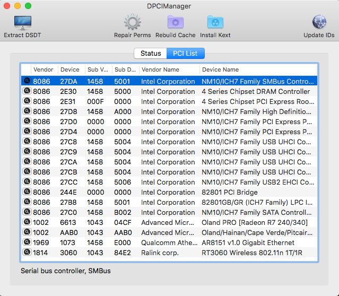Click lookup icon for device 27CC row
Viewport: 339px width, 296px height.
click(27, 181)
